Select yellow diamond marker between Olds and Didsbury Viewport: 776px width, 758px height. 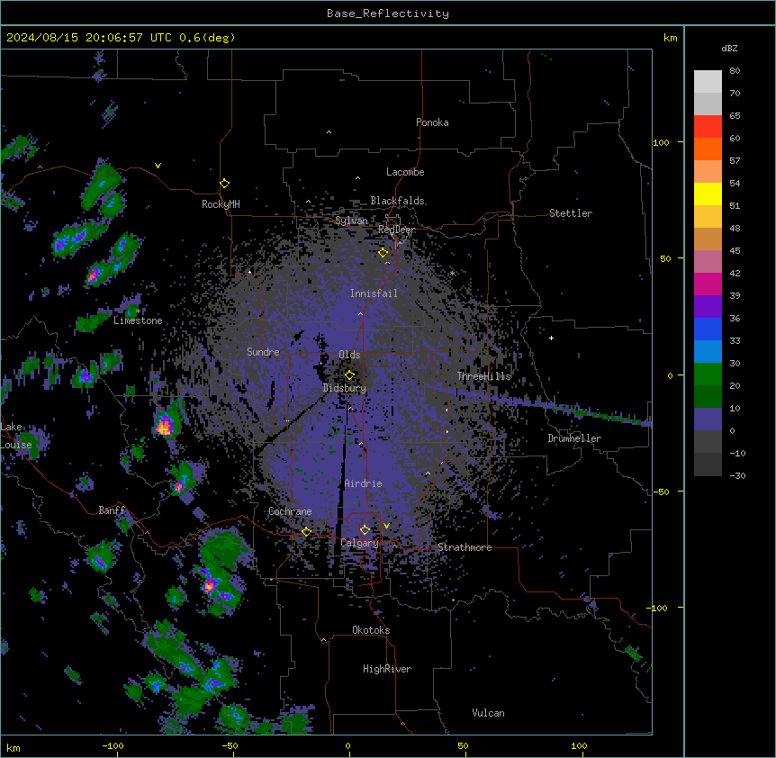click(350, 374)
